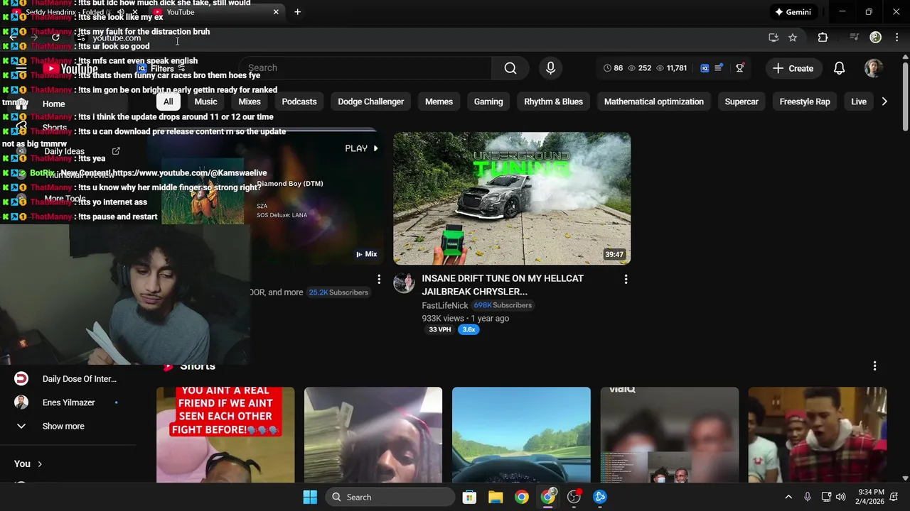The width and height of the screenshot is (910, 511).
Task: Open File Explorer from the taskbar
Action: point(496,497)
